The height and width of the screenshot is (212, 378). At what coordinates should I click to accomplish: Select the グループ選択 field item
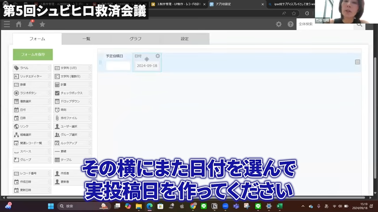73,135
